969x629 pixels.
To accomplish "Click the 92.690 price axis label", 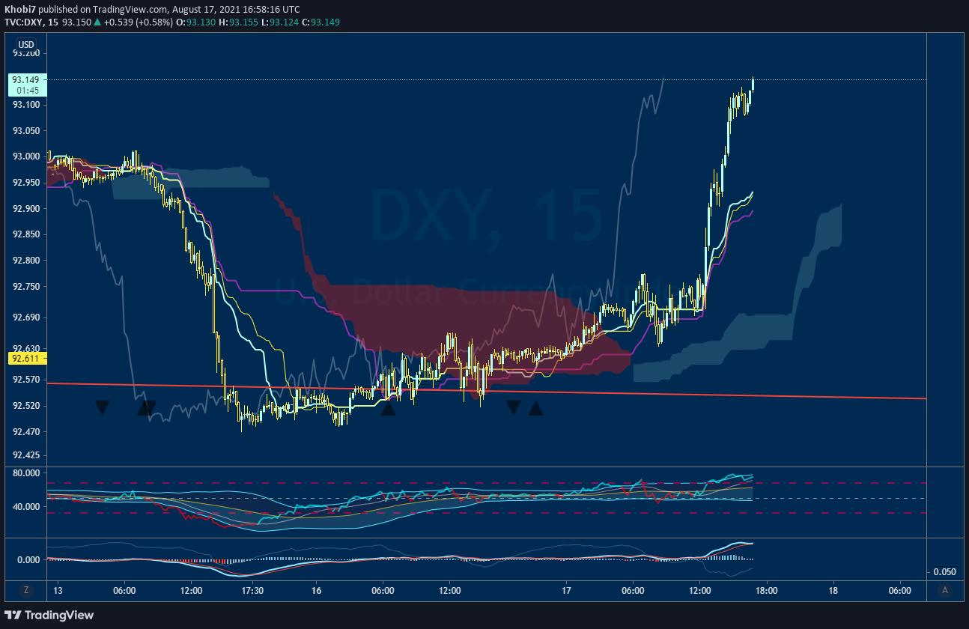I will tap(26, 317).
